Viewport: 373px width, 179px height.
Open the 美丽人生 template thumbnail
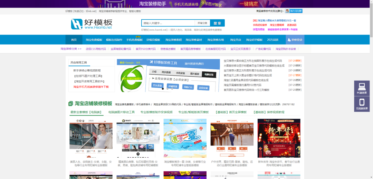[x=91, y=138]
